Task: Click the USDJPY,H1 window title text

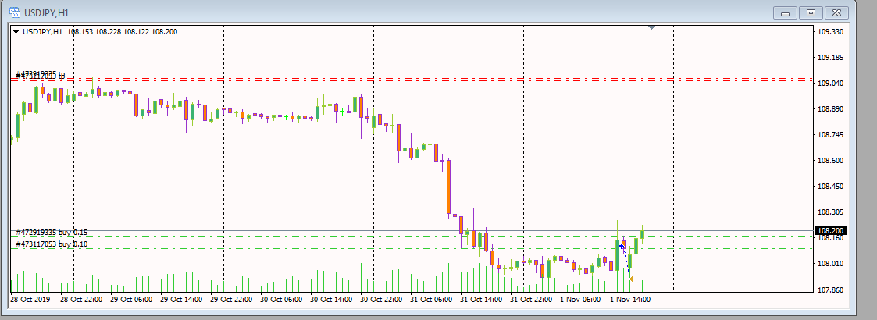Action: point(47,12)
